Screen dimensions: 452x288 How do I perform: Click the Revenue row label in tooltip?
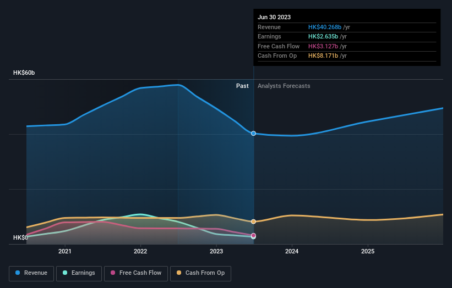point(269,27)
